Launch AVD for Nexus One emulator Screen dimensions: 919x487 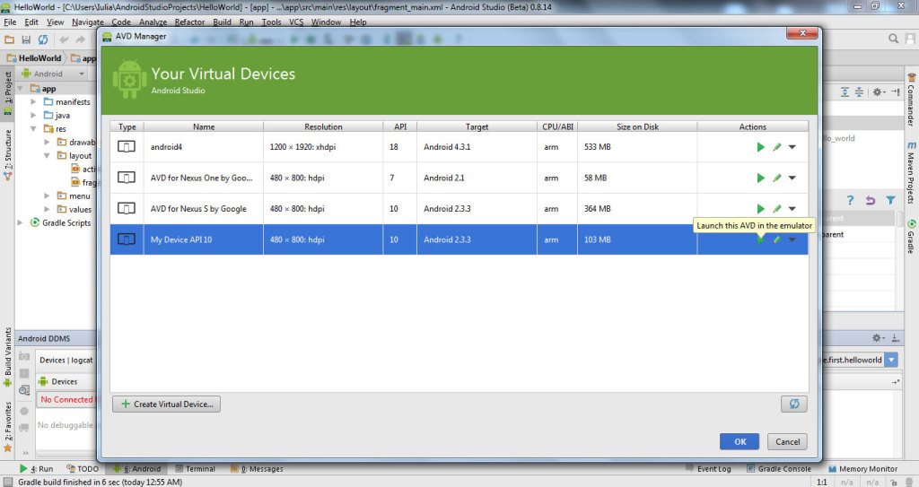click(x=760, y=178)
